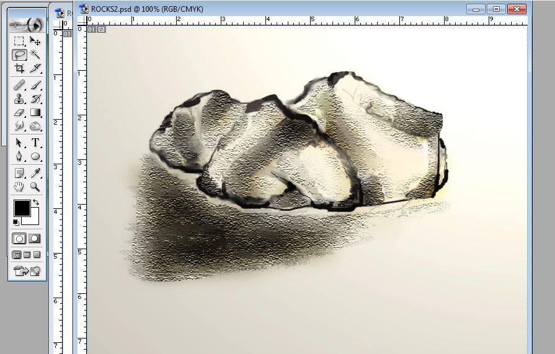Select the Eyedropper tool

[x=35, y=172]
